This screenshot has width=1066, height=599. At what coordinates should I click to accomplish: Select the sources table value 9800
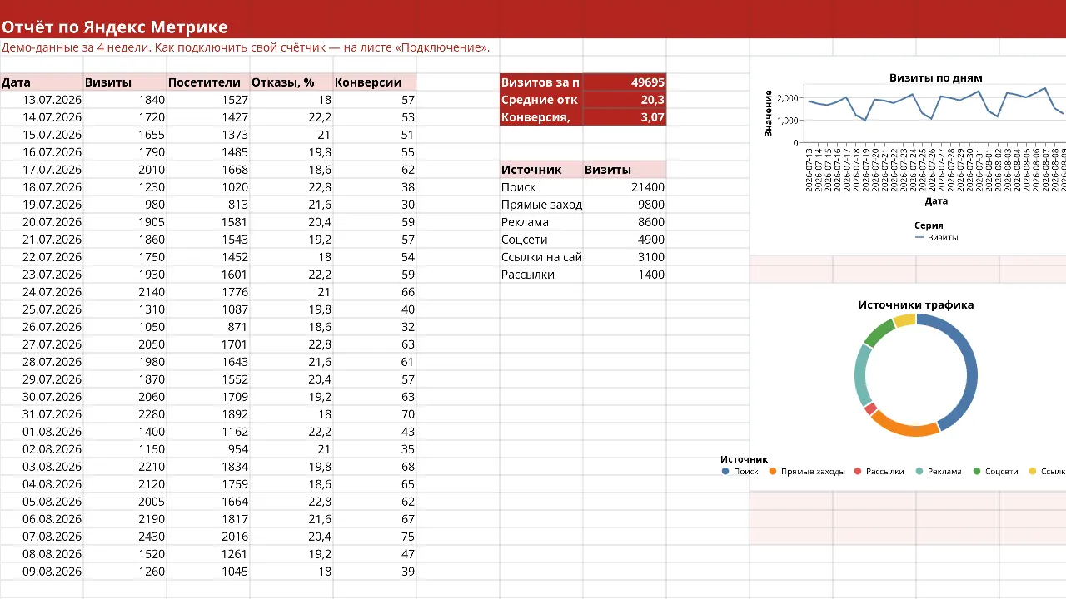point(625,205)
